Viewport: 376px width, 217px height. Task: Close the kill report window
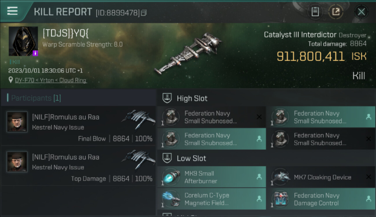[x=361, y=12]
